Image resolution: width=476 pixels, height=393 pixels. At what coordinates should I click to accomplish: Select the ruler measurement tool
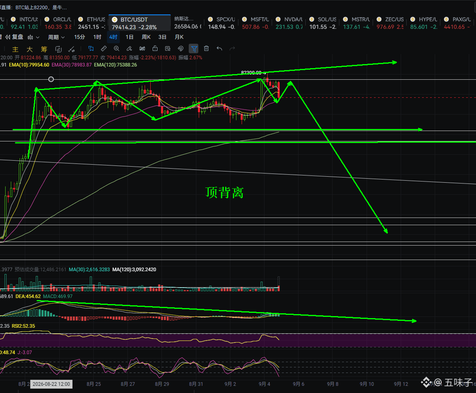[x=103, y=48]
